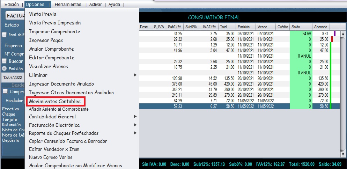
Task: Enable the Buscar checkbox
Action: [x=4, y=61]
